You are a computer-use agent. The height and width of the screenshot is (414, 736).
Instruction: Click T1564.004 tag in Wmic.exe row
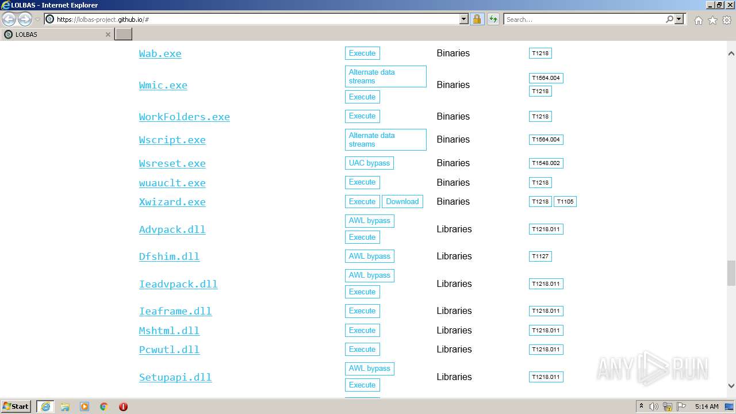pyautogui.click(x=546, y=78)
